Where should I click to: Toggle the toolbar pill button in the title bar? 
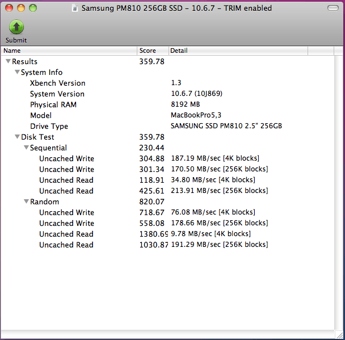(333, 8)
